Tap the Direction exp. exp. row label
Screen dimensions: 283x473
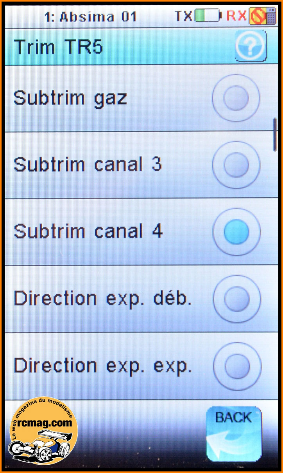103,366
